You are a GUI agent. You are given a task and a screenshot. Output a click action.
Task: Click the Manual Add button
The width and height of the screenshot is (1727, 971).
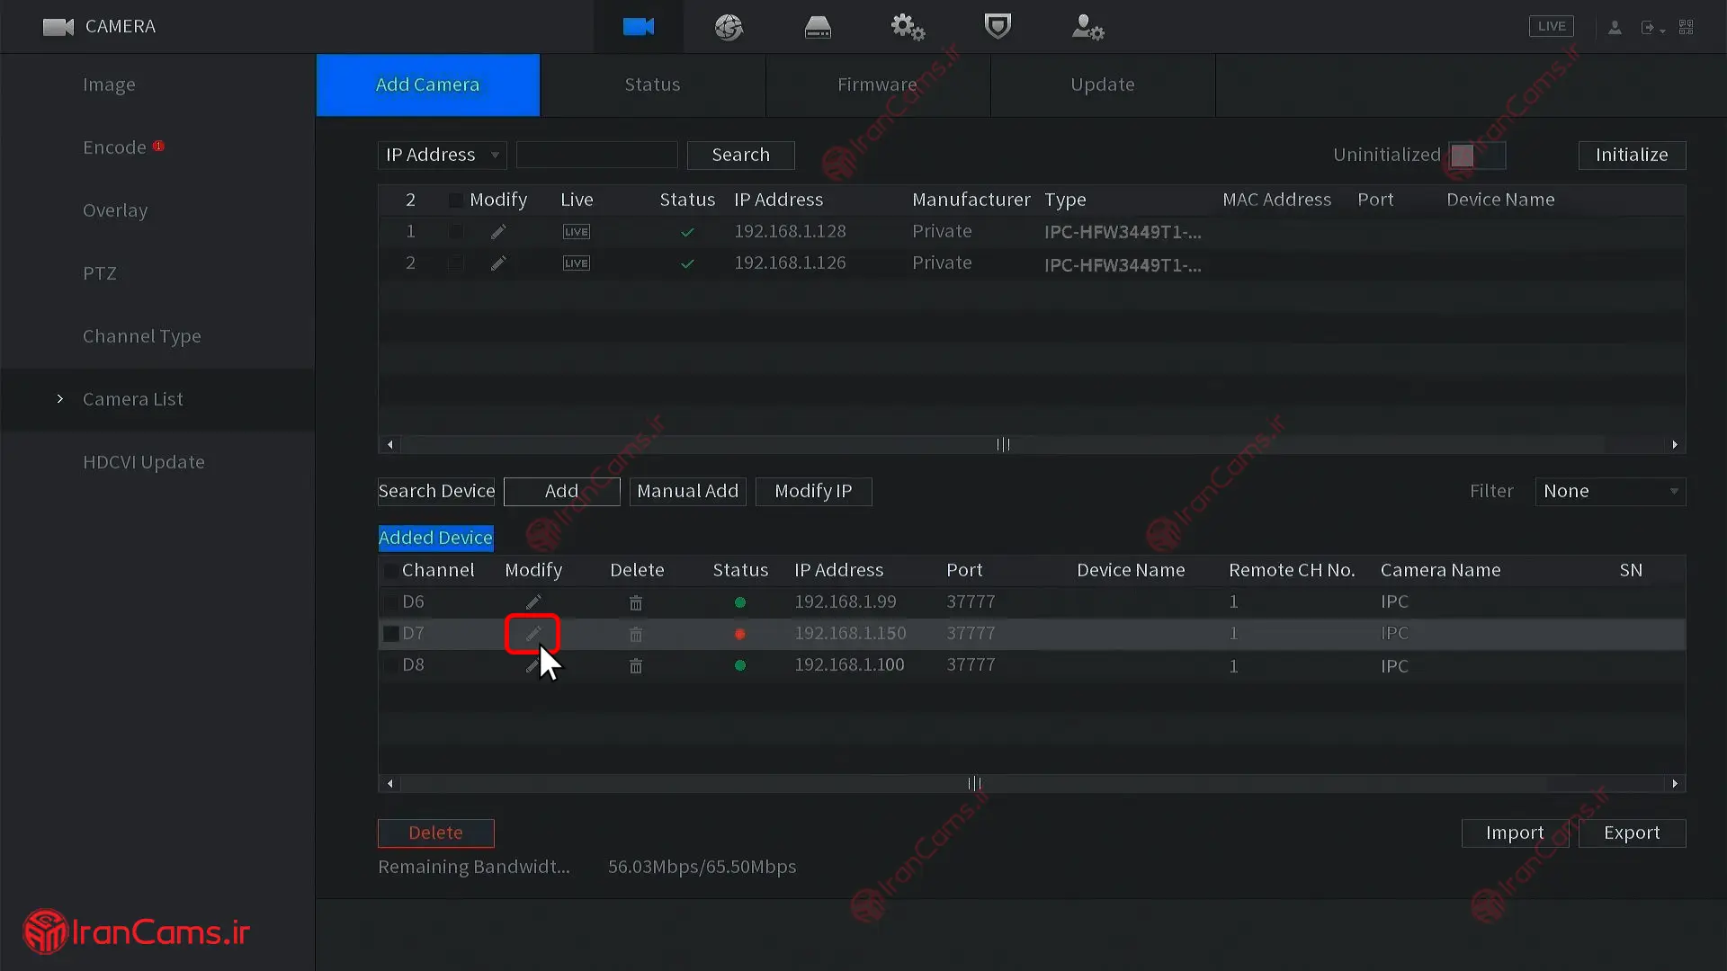tap(687, 491)
